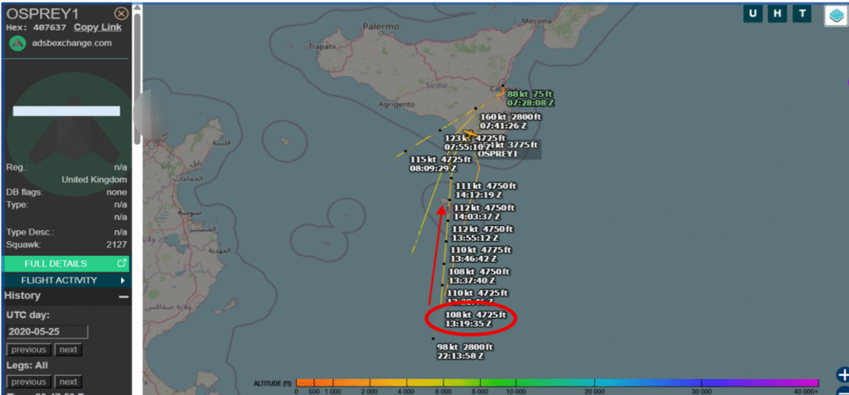
Task: Click the orange OSPREY1 aircraft icon on map
Action: [x=471, y=134]
